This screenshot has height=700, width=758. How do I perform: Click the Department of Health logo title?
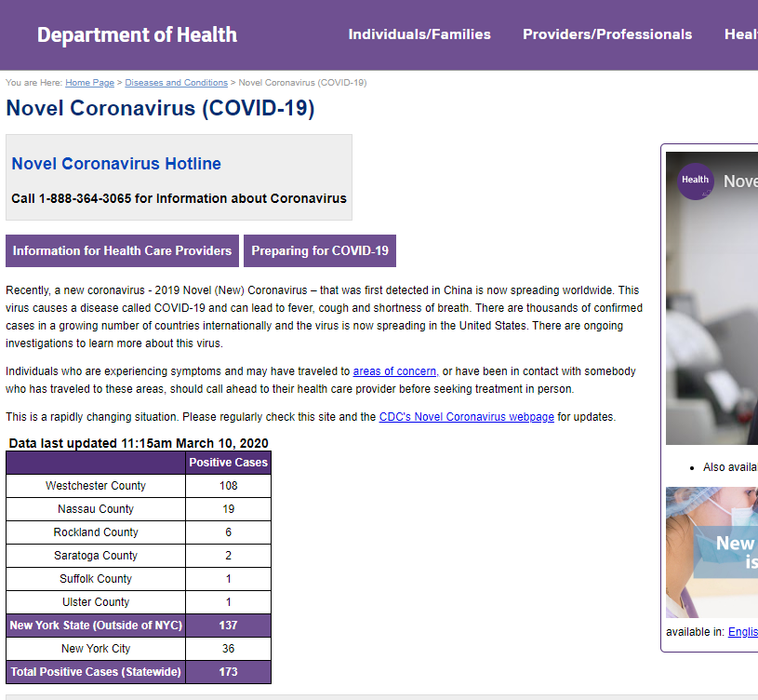(x=137, y=34)
